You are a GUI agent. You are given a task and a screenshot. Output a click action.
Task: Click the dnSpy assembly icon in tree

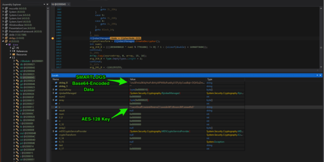(x=6, y=38)
